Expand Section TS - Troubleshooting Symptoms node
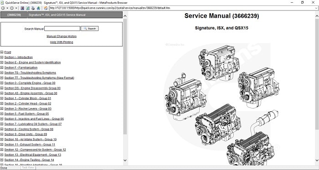Viewport: 319px width, 170px height. (2, 73)
